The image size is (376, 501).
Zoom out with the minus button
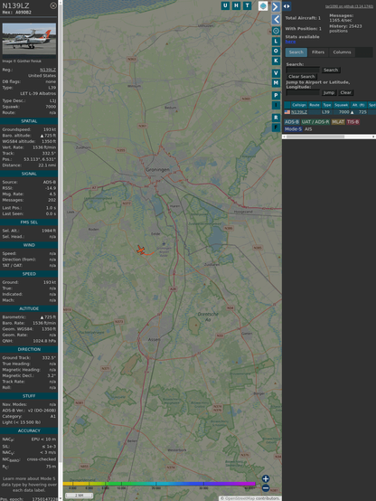point(266,488)
